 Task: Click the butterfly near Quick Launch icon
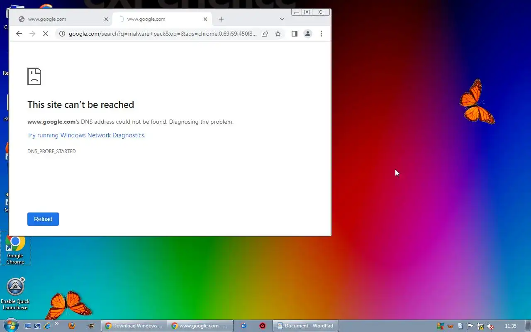coord(69,305)
